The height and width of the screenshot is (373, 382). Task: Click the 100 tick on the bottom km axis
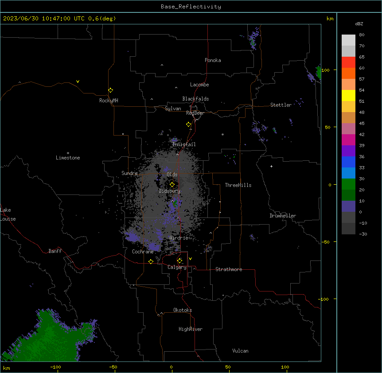285,367
